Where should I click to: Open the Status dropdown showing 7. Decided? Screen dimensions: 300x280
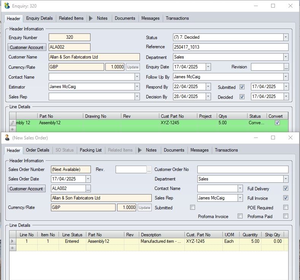286,37
